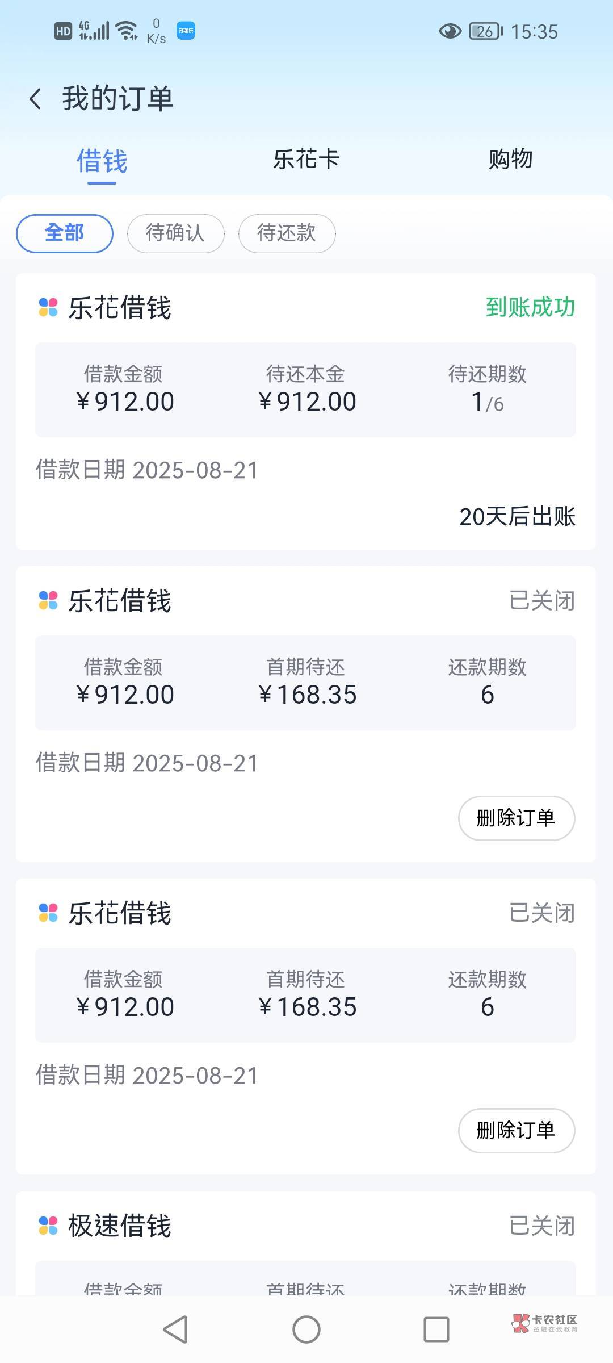Tap the 分期乐 app notification icon
613x1363 pixels.
[186, 31]
